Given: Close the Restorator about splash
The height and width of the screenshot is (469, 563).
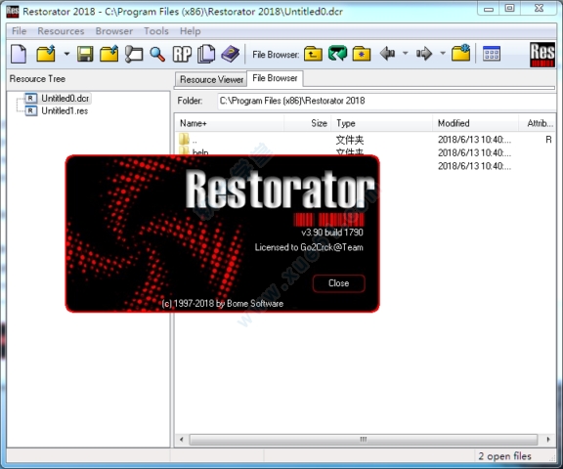Looking at the screenshot, I should [x=338, y=283].
